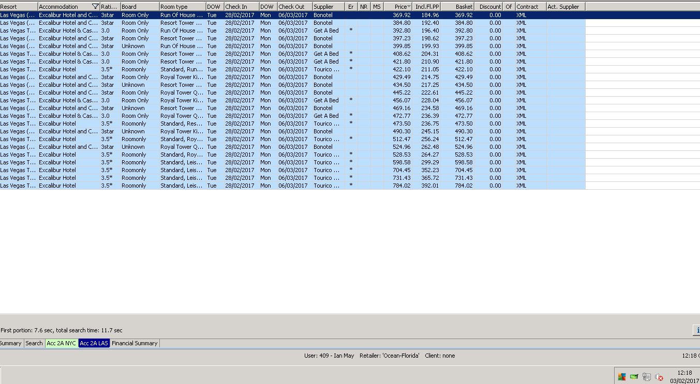This screenshot has height=384, width=700.
Task: Click the Basket column header
Action: pyautogui.click(x=457, y=7)
